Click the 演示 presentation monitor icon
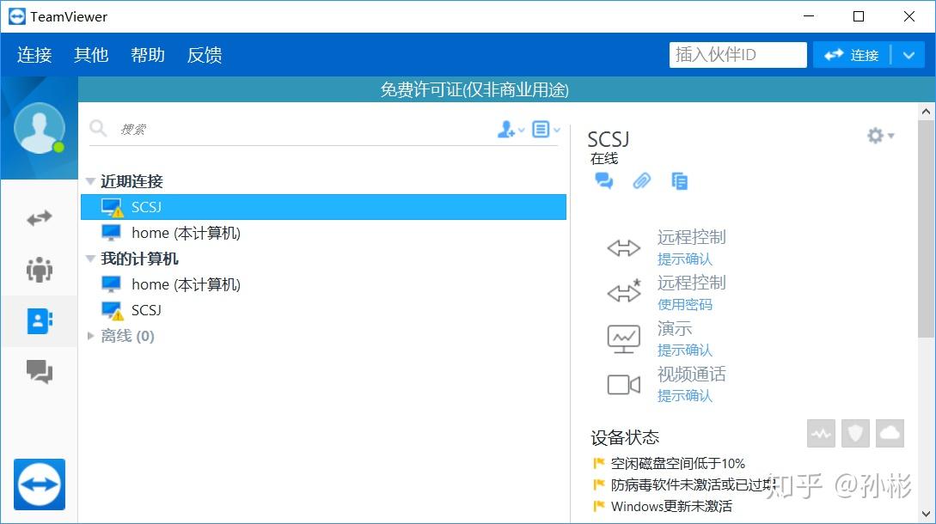Image resolution: width=936 pixels, height=524 pixels. 624,339
